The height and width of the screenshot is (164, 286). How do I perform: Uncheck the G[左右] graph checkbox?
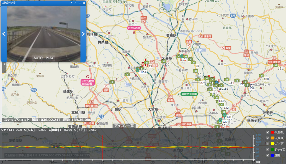point(267,132)
